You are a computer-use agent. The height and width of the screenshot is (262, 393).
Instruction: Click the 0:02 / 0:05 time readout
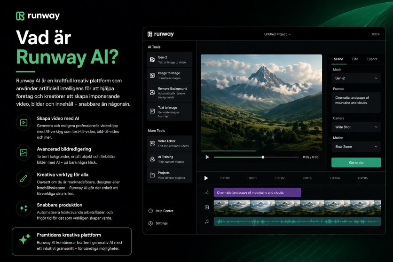tap(311, 157)
